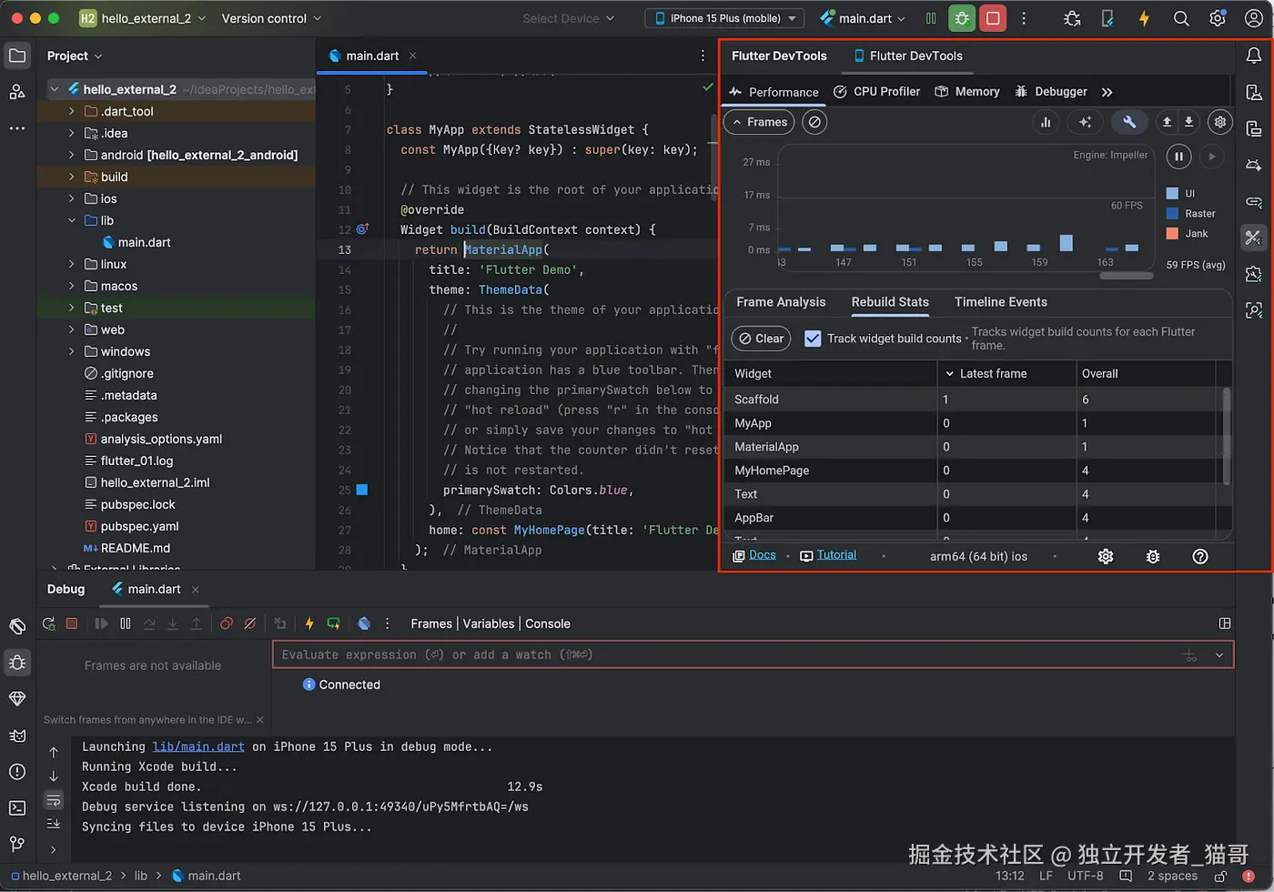Viewport: 1274px width, 892px height.
Task: Open the Dart/Flutter diamond tool window icon
Action: 17,698
